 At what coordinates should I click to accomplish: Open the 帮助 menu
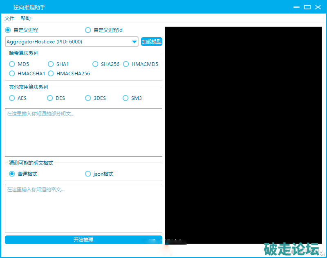point(26,18)
